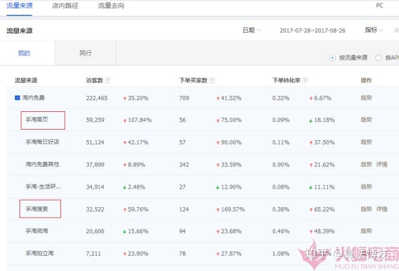Viewport: 399px width, 271px height.
Task: Select the 同行 tab
Action: 85,53
